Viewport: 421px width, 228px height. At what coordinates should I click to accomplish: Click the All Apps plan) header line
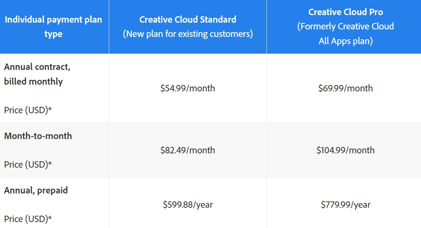346,41
